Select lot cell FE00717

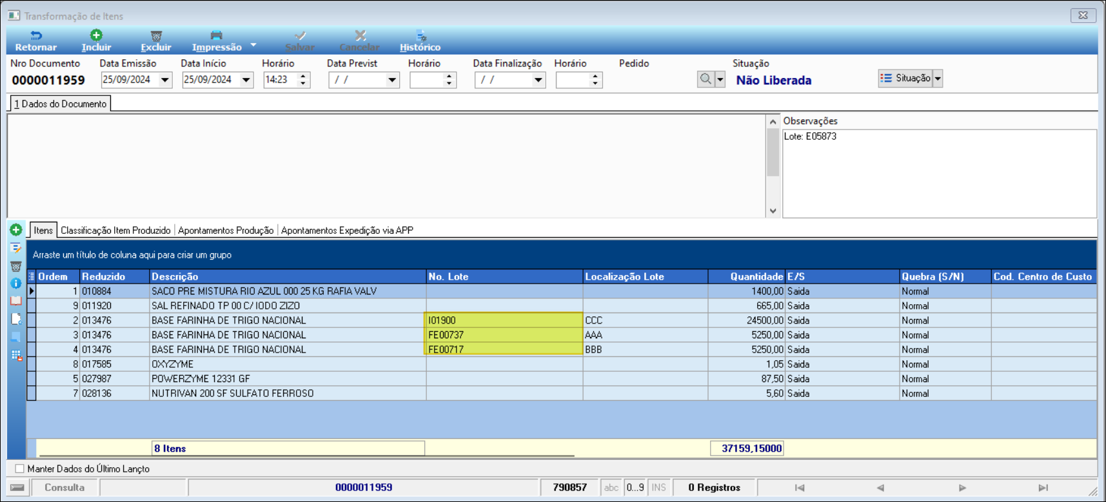click(x=504, y=349)
